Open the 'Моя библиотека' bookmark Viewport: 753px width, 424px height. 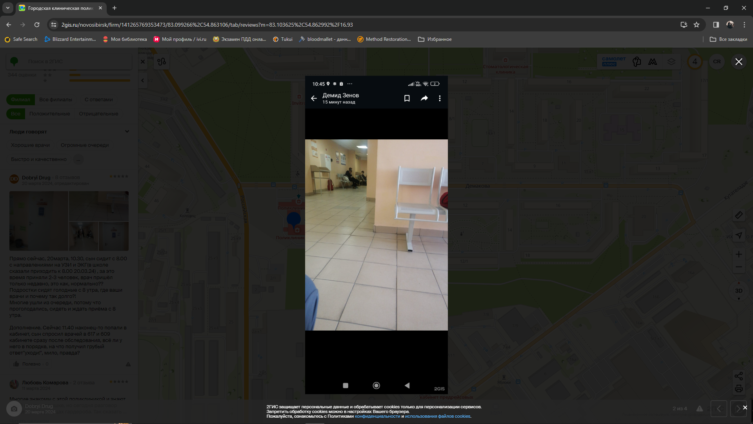pos(125,39)
